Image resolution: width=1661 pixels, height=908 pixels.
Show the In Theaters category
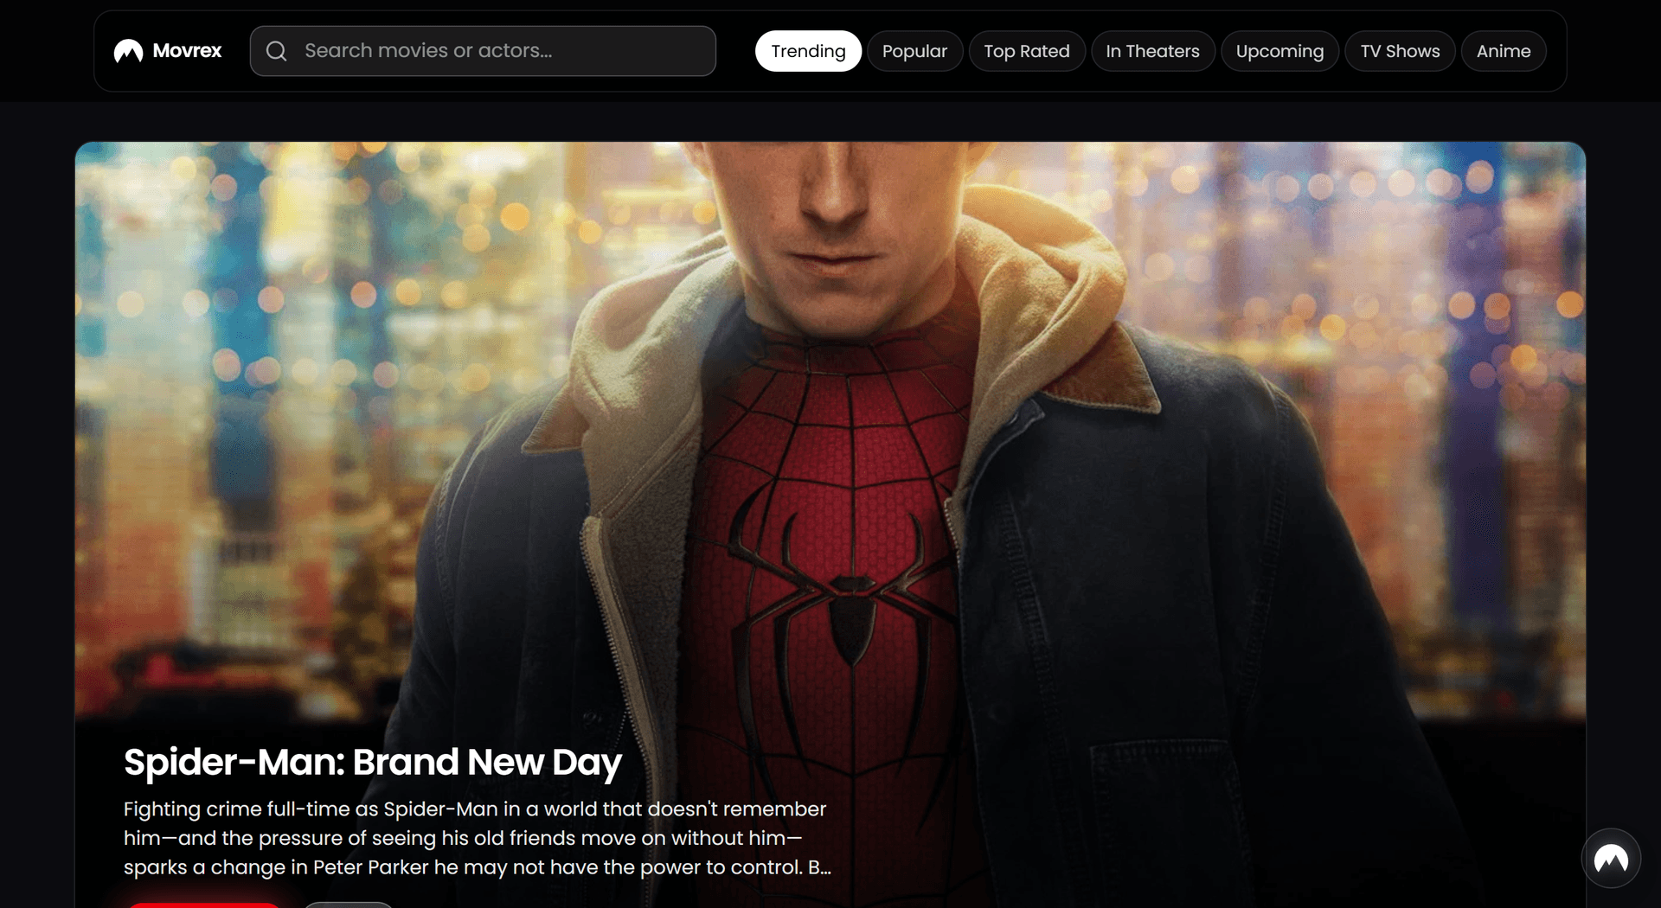point(1152,51)
